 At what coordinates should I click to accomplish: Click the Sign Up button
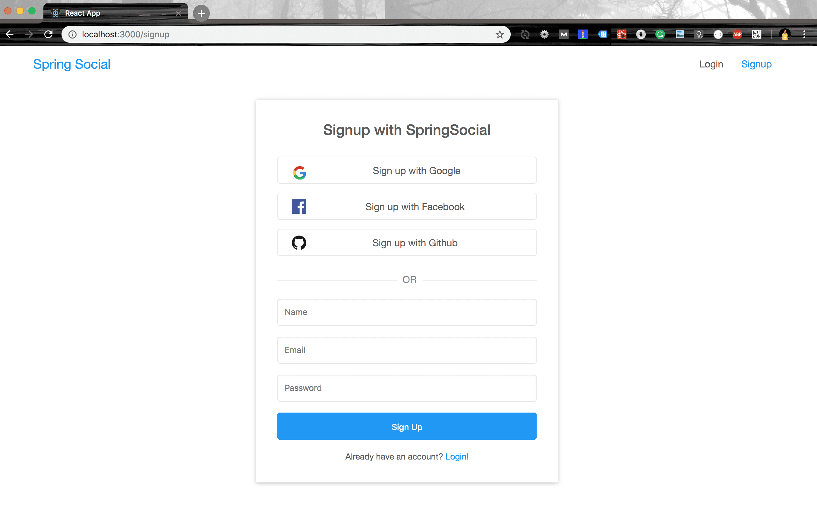[x=407, y=426]
